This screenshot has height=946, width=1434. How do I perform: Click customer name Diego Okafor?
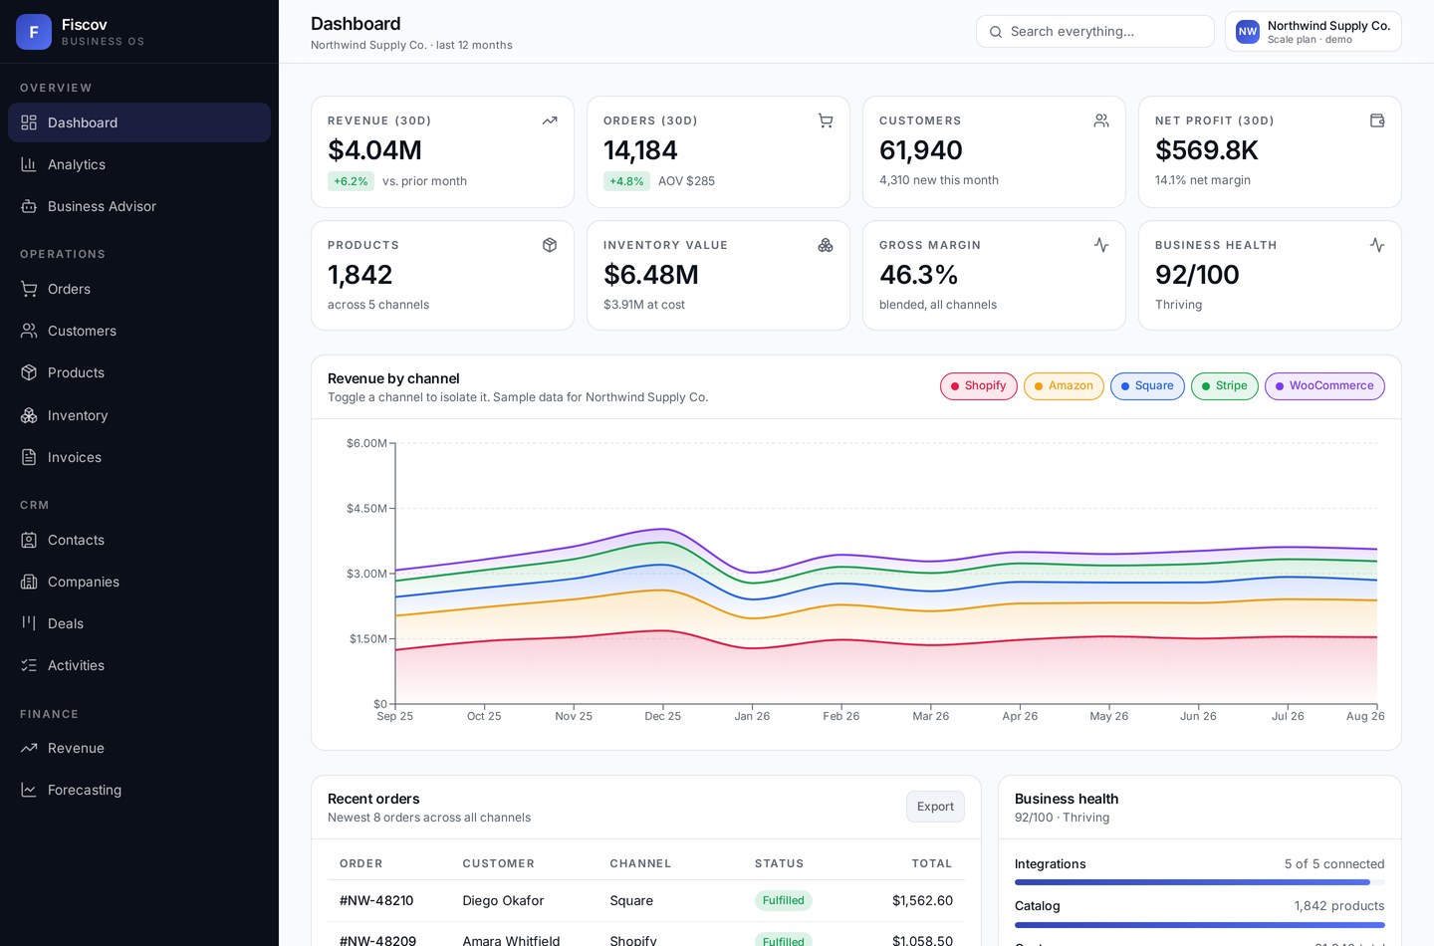(503, 900)
